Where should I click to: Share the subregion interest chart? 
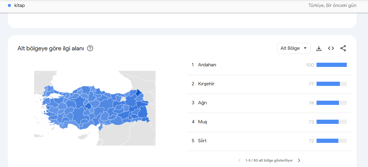(x=343, y=48)
